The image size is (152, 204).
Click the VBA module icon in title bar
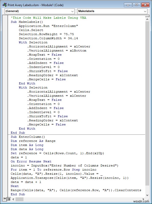[5, 5]
